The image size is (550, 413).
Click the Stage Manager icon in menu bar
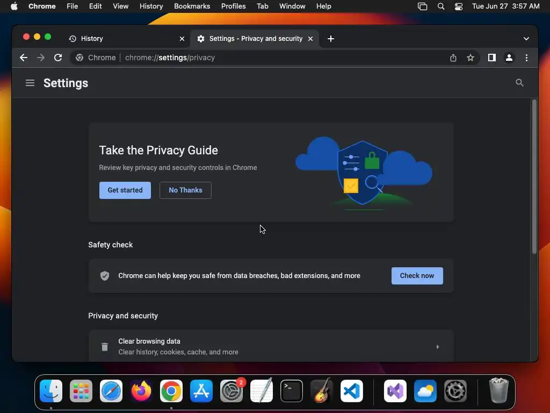pyautogui.click(x=422, y=6)
